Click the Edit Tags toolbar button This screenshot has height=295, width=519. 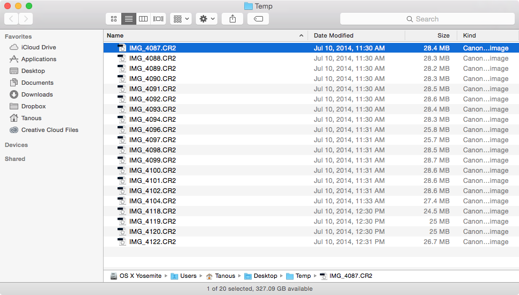(258, 19)
